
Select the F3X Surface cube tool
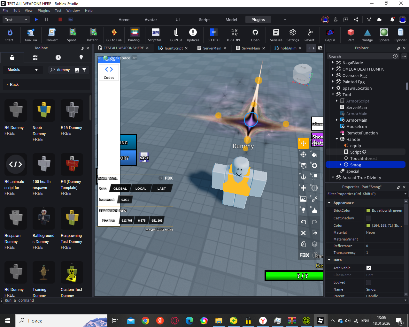pyautogui.click(x=303, y=166)
